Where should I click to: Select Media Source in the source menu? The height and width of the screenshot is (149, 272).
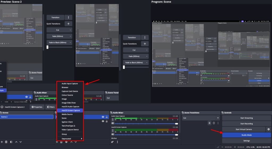click(x=67, y=114)
